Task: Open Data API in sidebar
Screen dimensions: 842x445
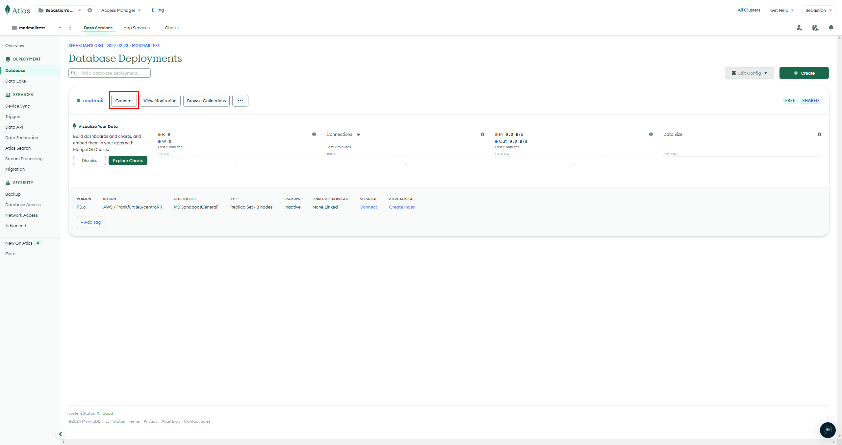Action: coord(14,127)
